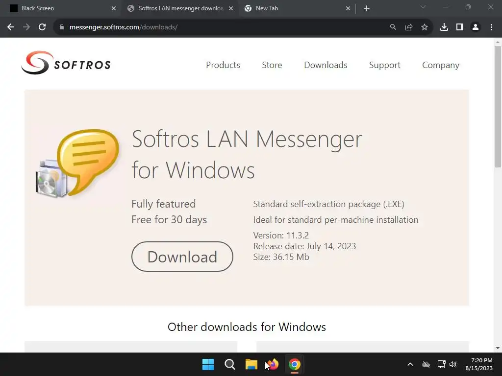502x376 pixels.
Task: Open the Downloads menu item
Action: (326, 65)
